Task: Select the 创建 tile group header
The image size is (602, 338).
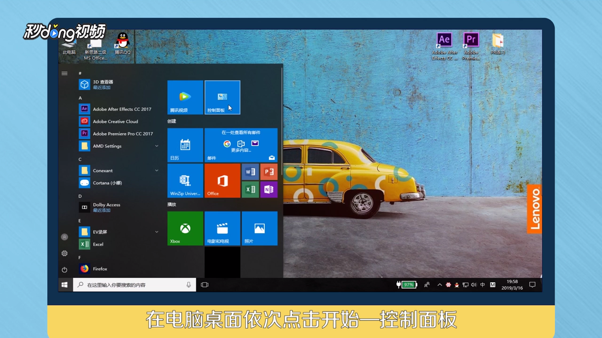Action: 172,121
